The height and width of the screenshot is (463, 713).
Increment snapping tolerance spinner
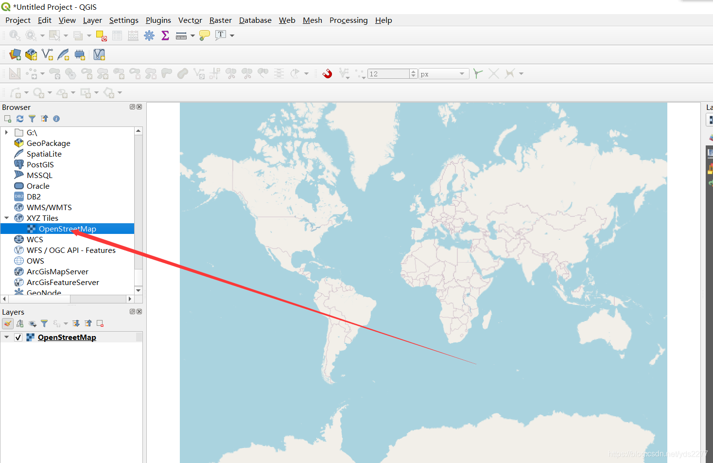click(x=414, y=71)
